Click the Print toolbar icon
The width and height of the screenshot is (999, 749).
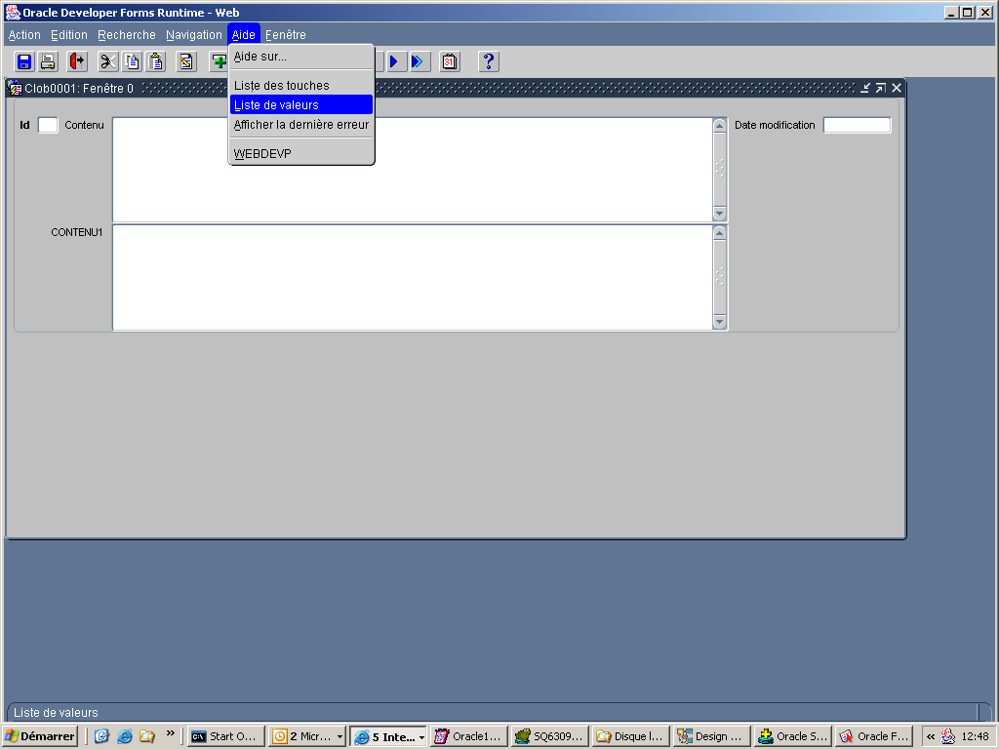48,61
